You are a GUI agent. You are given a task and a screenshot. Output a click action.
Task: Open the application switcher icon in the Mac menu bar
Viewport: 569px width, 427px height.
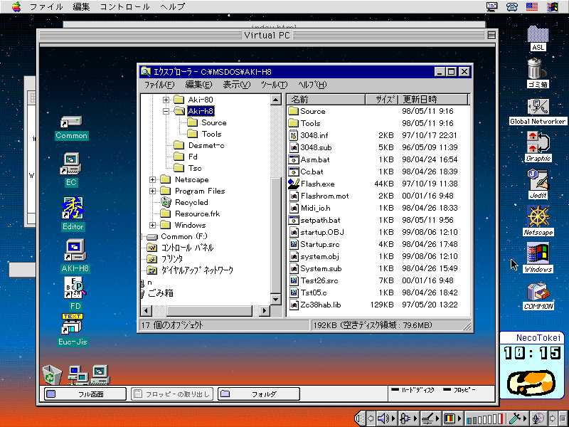pos(553,6)
